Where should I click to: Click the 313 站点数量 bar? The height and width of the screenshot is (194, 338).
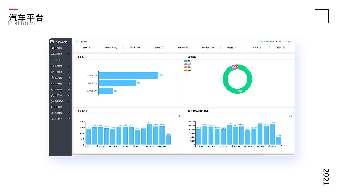106,91
